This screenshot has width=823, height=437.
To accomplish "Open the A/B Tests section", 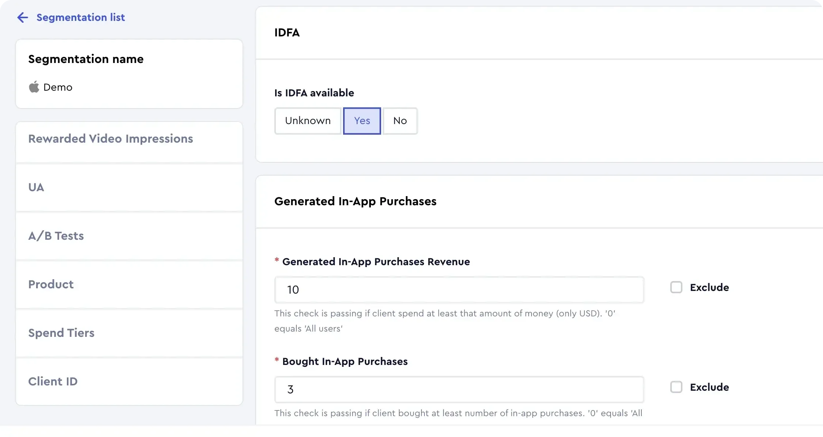I will 56,236.
